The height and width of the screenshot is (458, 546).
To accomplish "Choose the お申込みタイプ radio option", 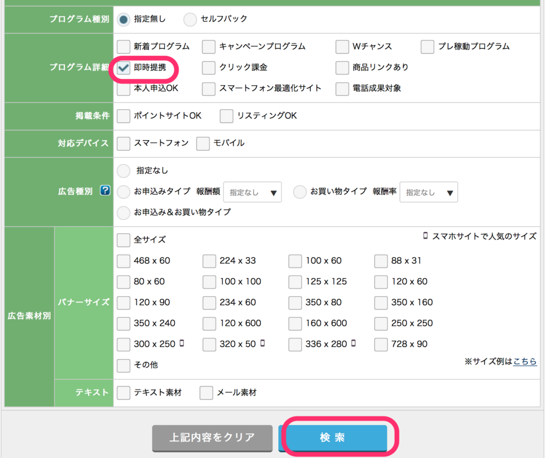I will 124,192.
